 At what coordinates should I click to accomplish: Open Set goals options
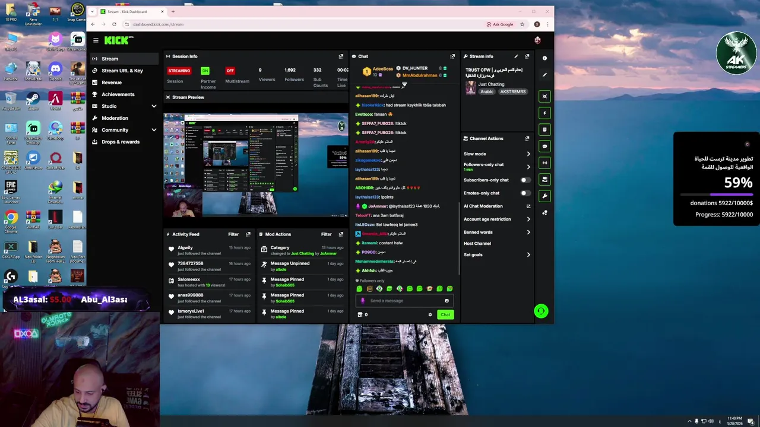tap(497, 254)
